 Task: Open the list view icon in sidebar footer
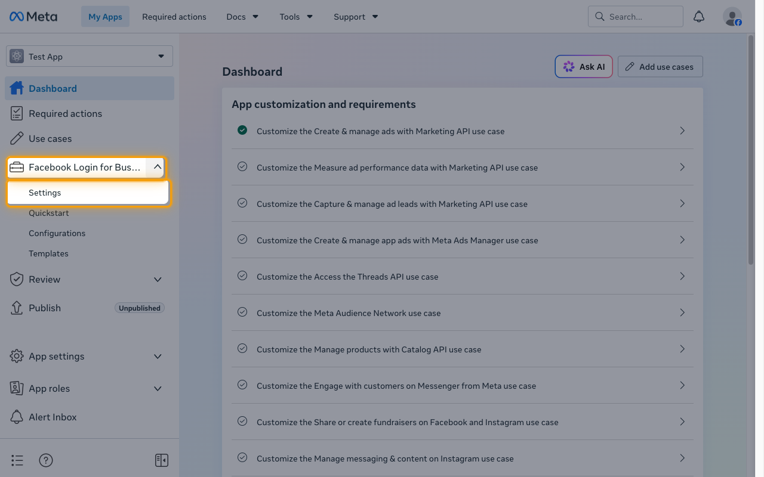coord(17,460)
